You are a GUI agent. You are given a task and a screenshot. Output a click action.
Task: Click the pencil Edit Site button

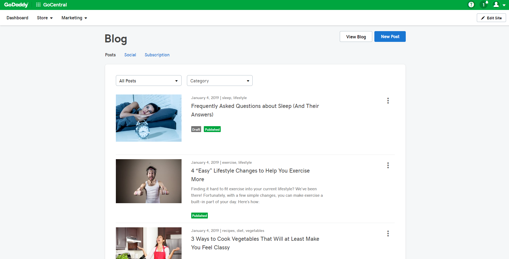tap(491, 18)
